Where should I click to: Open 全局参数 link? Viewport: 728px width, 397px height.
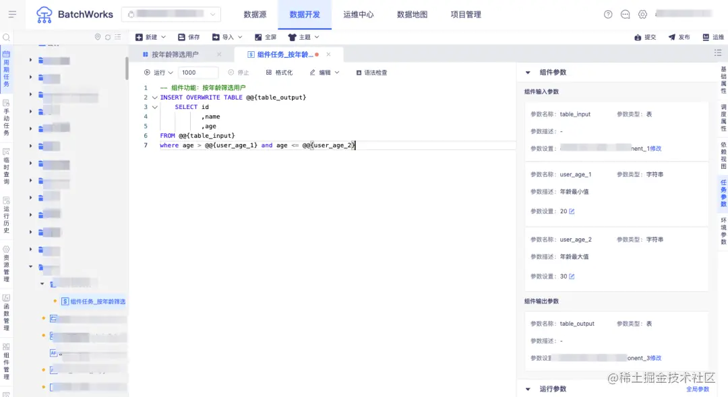(698, 390)
